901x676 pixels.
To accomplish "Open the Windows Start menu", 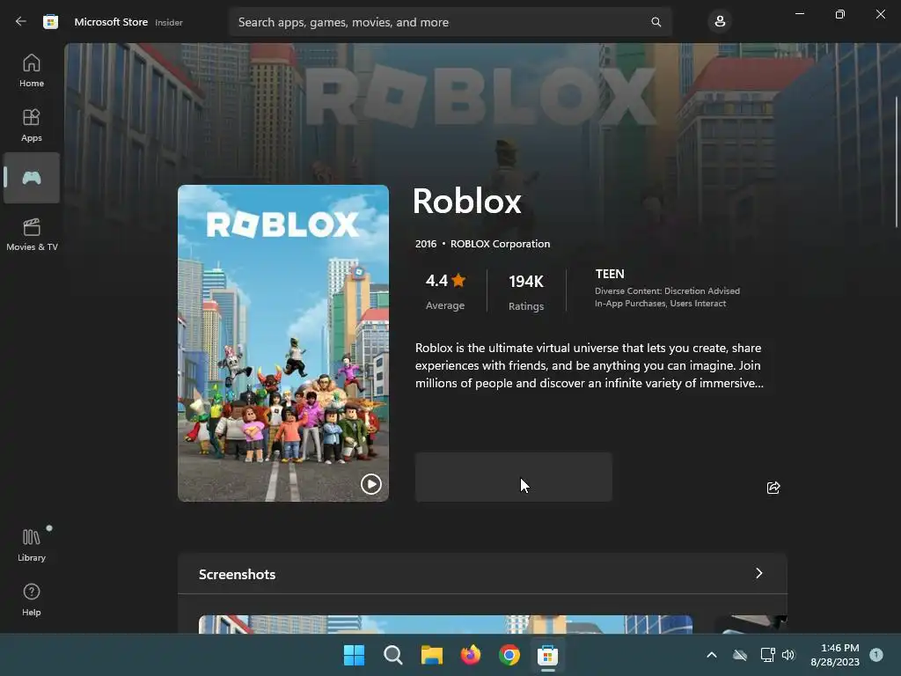I will click(354, 655).
